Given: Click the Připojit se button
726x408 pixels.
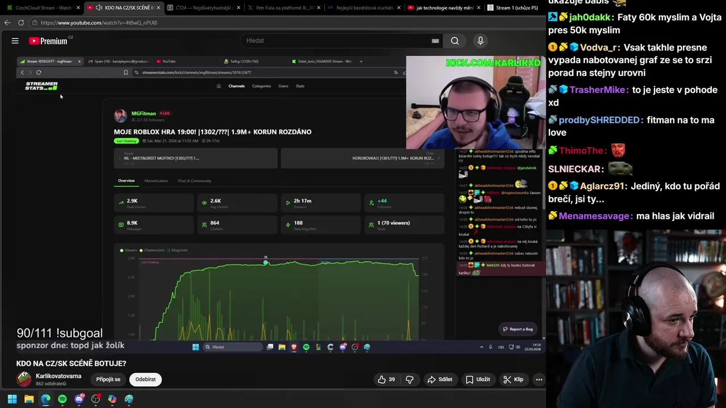Looking at the screenshot, I should (x=108, y=380).
